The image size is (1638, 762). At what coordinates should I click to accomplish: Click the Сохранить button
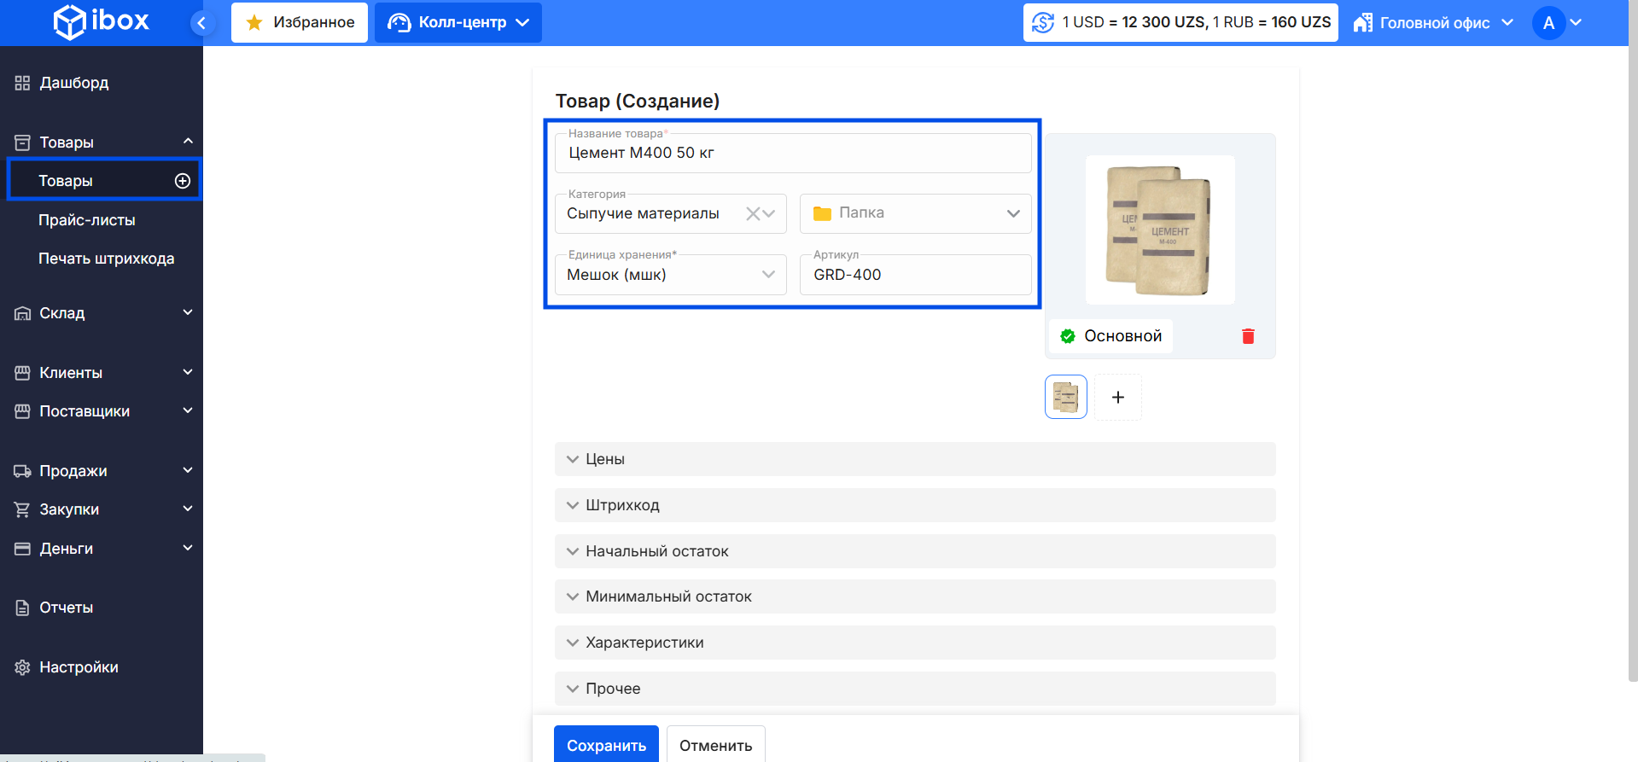click(606, 745)
